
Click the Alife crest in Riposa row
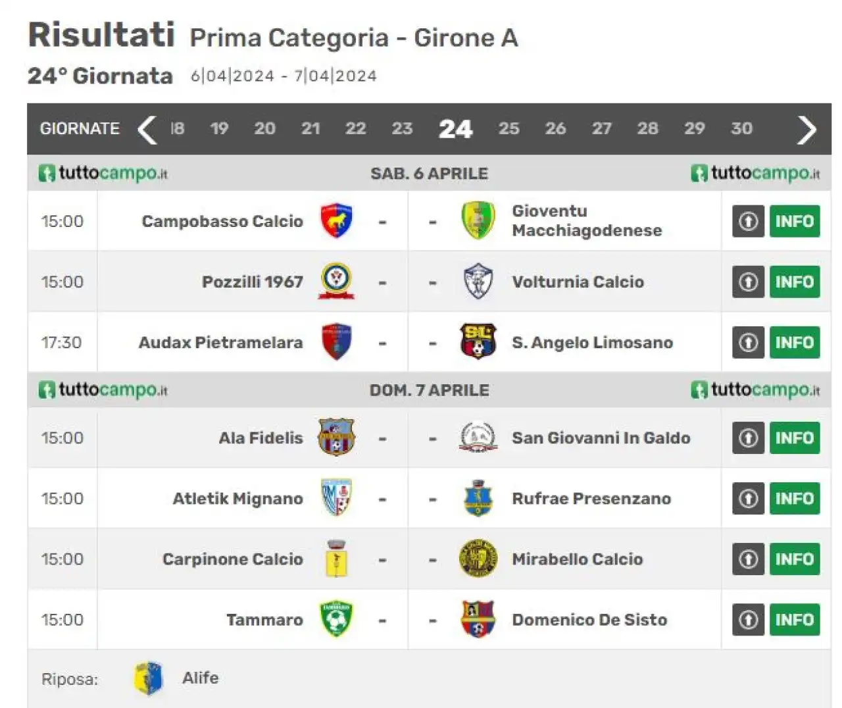149,678
